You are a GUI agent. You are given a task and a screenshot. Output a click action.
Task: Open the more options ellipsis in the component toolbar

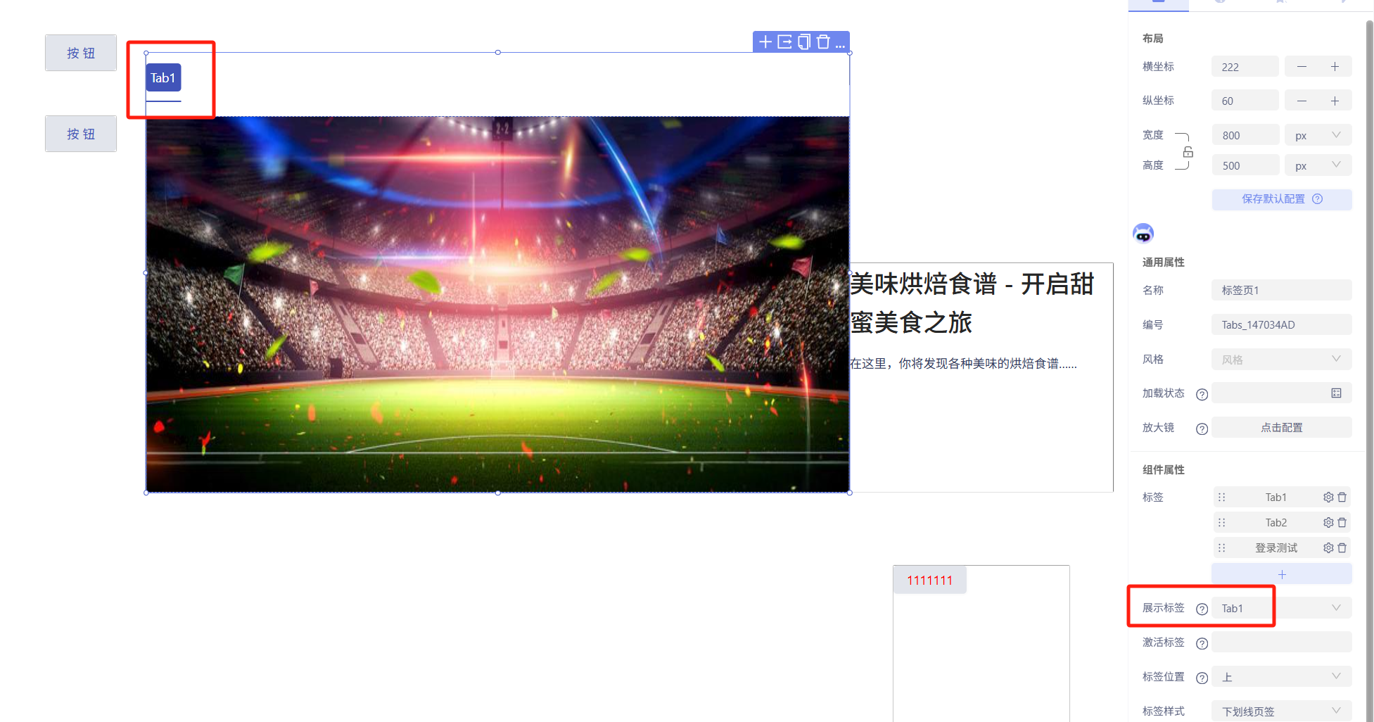pyautogui.click(x=840, y=46)
